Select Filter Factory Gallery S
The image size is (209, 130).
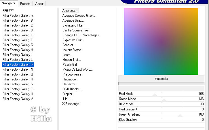pyautogui.click(x=18, y=84)
